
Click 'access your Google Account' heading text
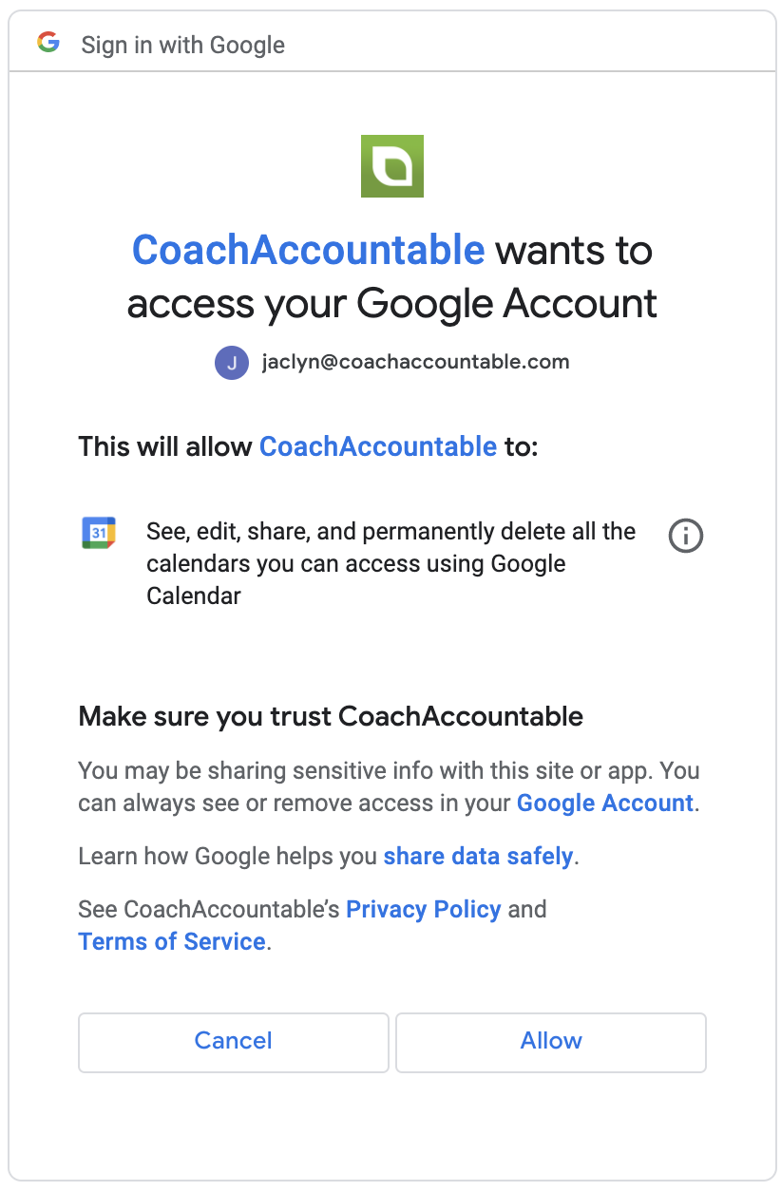pos(392,304)
